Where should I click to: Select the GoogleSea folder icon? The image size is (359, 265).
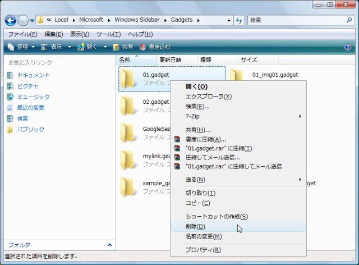coord(127,133)
